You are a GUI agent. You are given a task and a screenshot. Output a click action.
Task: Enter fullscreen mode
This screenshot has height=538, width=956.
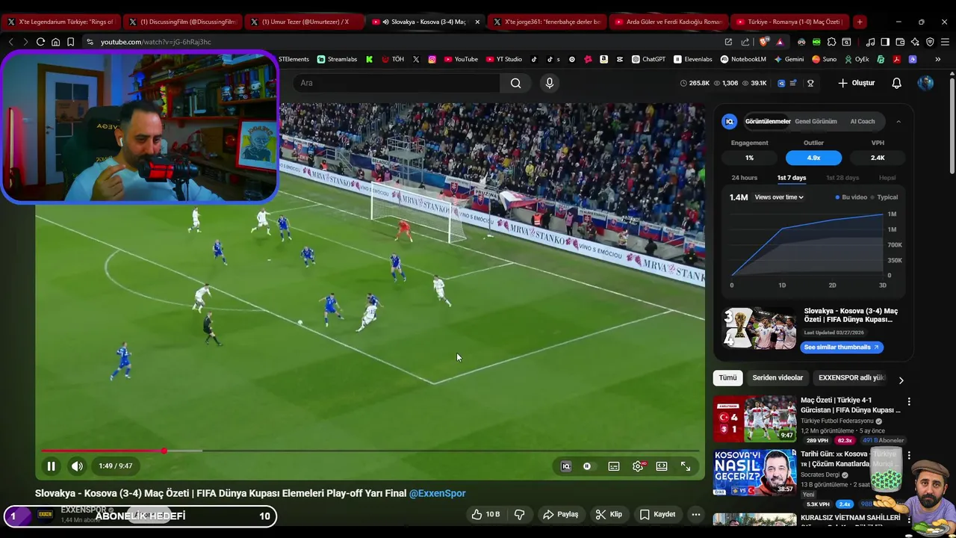[686, 466]
